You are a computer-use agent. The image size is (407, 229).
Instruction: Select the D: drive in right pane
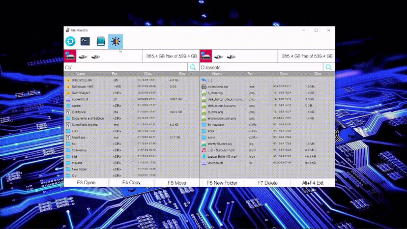coord(219,56)
